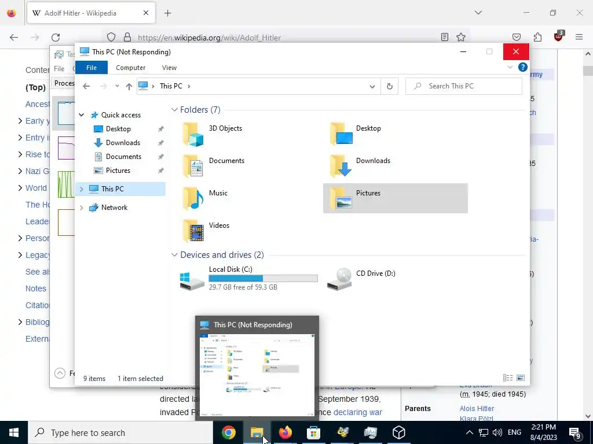Viewport: 593px width, 444px height.
Task: Open the File tab in Explorer
Action: tap(91, 68)
